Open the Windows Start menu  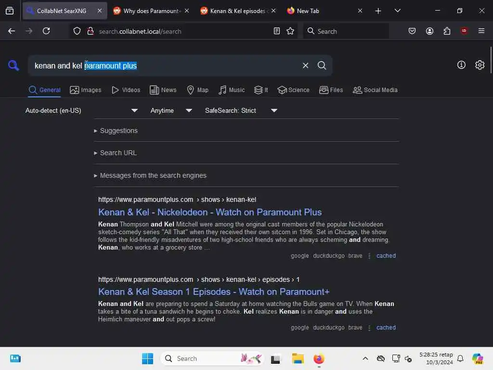(147, 358)
